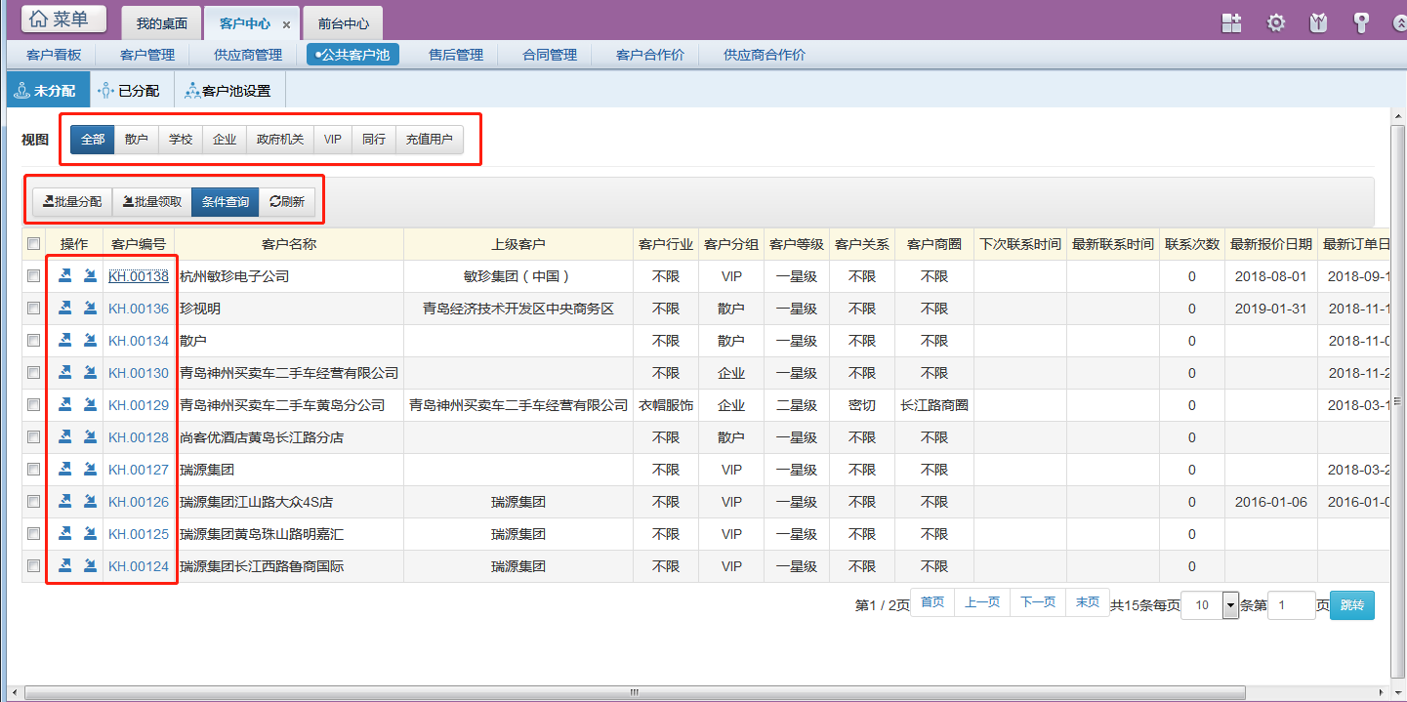Filter view by 企业
Screen dimensions: 1407x702
(x=225, y=140)
